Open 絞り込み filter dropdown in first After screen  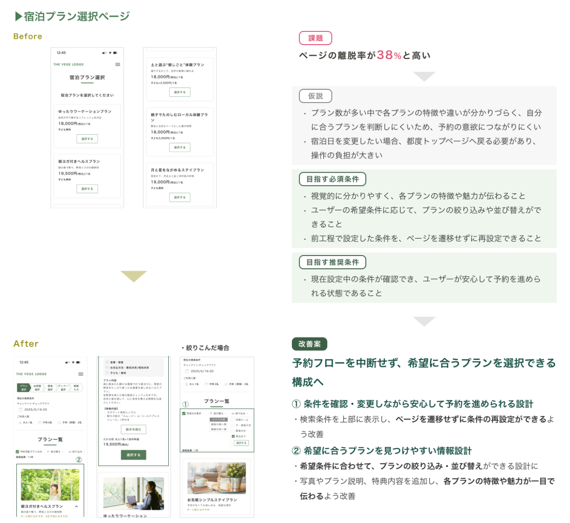click(76, 452)
